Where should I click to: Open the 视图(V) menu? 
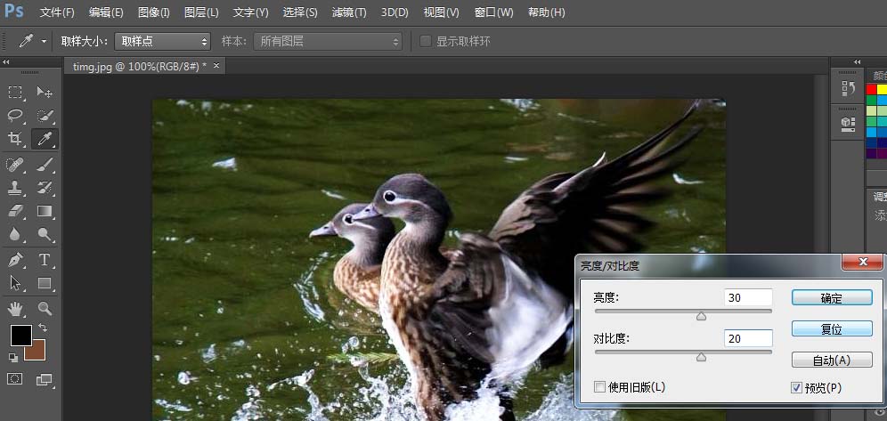(441, 12)
